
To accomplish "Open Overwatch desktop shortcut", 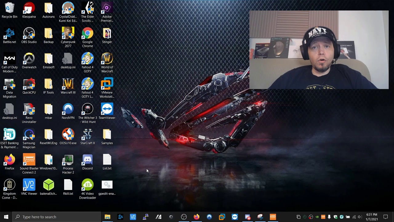I will pyautogui.click(x=29, y=61).
